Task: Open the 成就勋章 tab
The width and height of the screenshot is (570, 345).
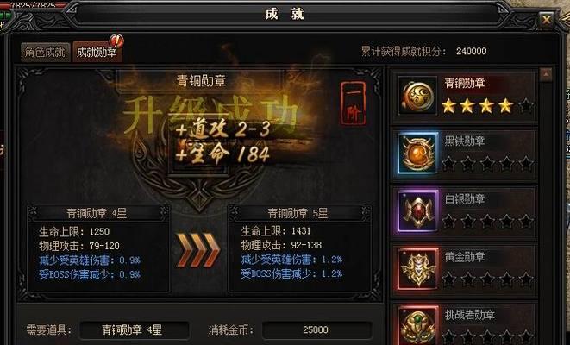Action: click(x=97, y=52)
